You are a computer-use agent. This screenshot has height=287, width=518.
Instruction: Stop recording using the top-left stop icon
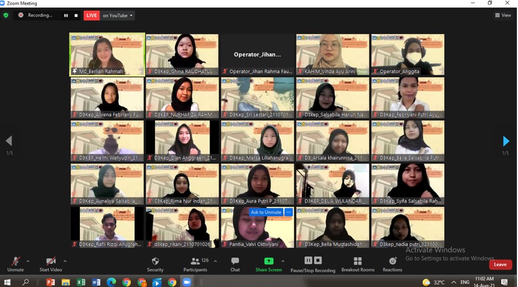[x=76, y=16]
